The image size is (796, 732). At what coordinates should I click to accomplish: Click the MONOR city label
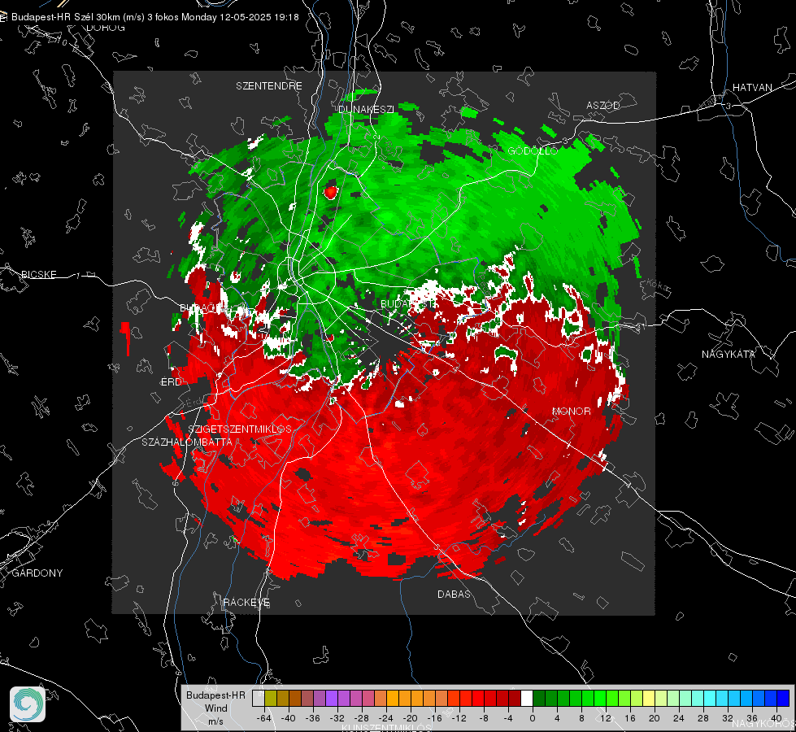coord(571,411)
